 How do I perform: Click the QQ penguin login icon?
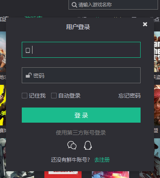[x=88, y=145]
